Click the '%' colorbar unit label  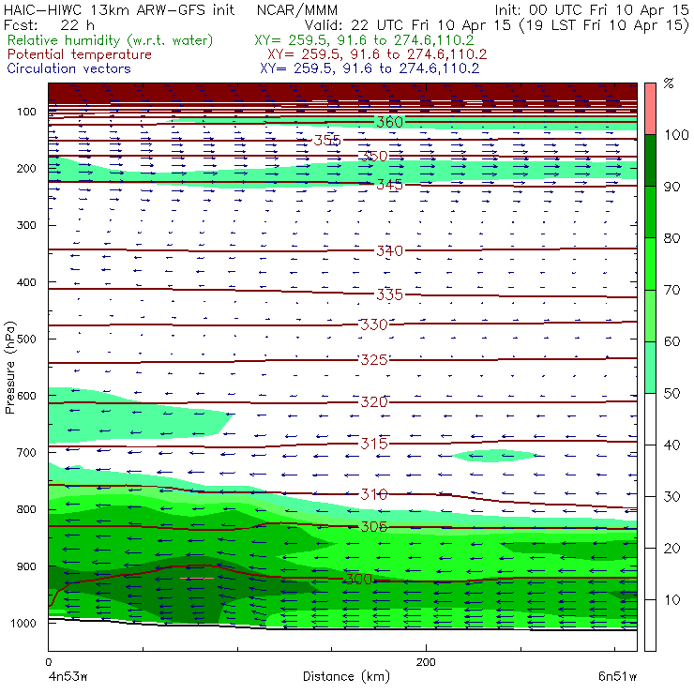point(669,83)
